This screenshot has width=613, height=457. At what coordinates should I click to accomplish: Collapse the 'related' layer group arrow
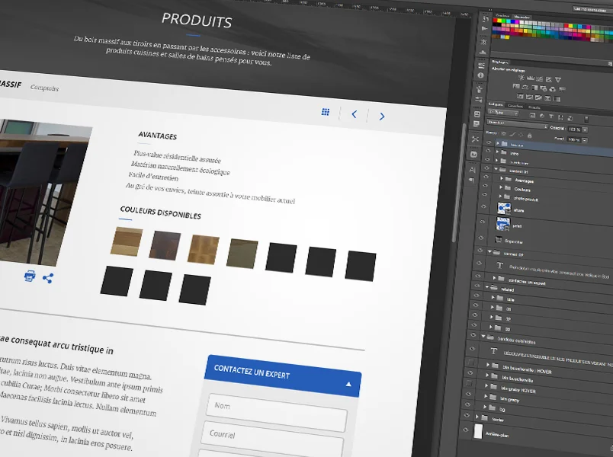click(x=487, y=286)
